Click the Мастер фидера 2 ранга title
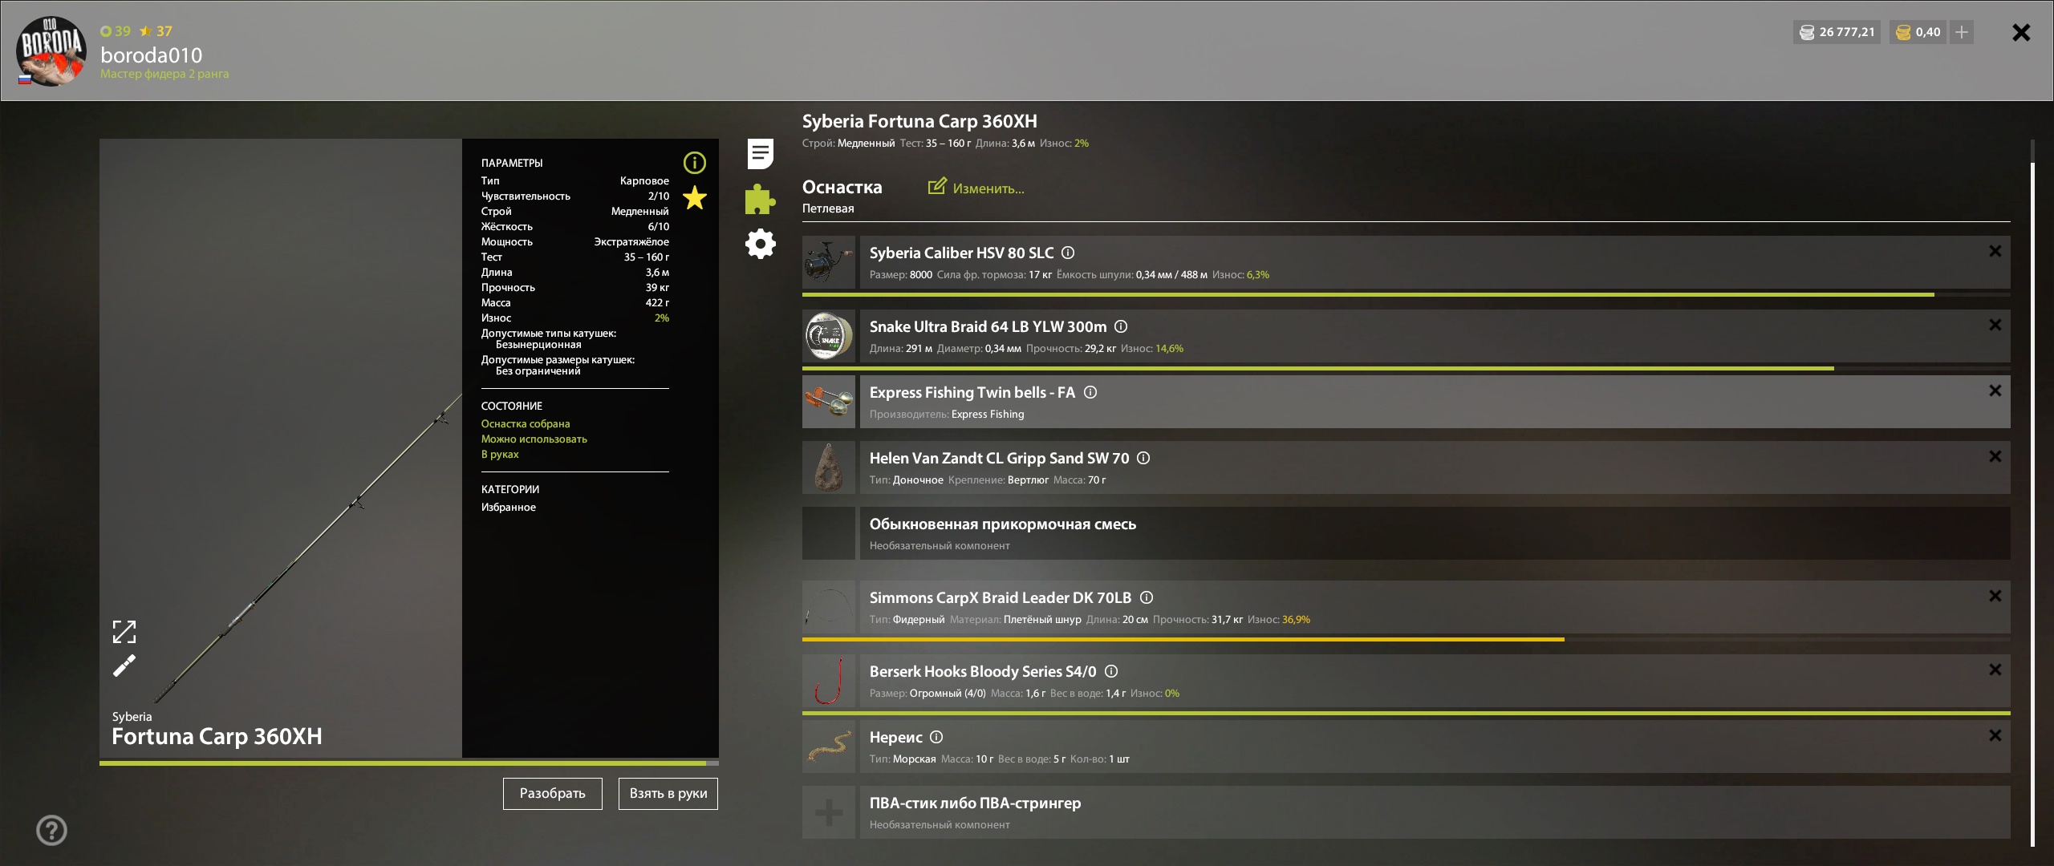The width and height of the screenshot is (2054, 866). point(164,74)
